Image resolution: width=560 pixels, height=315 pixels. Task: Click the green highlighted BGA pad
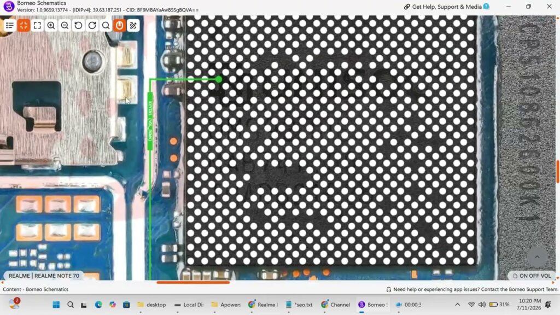point(219,79)
